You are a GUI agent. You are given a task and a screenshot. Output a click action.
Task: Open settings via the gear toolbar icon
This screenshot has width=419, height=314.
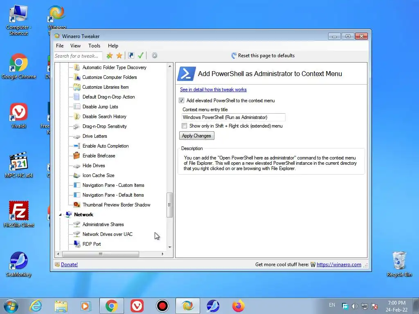(x=154, y=56)
